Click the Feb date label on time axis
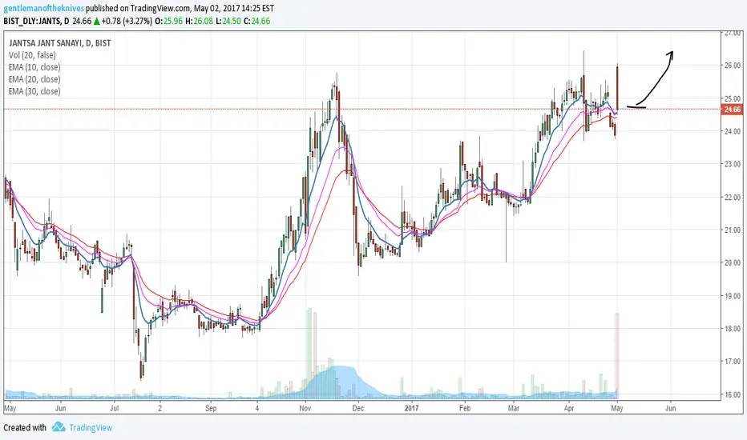The image size is (747, 440). (465, 408)
